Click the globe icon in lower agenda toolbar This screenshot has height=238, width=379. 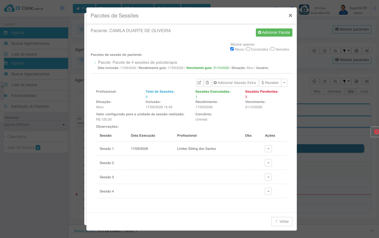(x=356, y=81)
